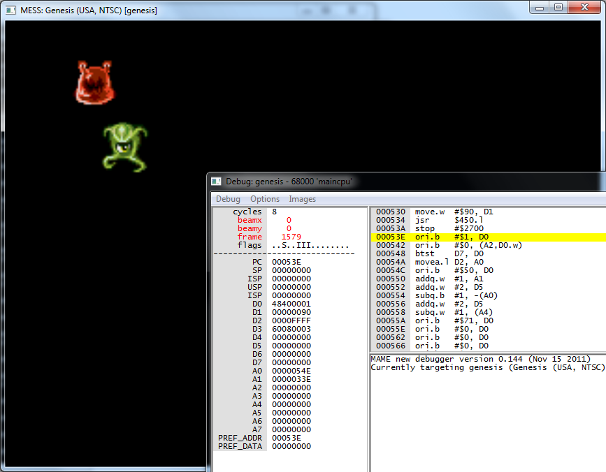606x472 pixels.
Task: Click the stop #$2700 instruction line
Action: click(x=447, y=228)
